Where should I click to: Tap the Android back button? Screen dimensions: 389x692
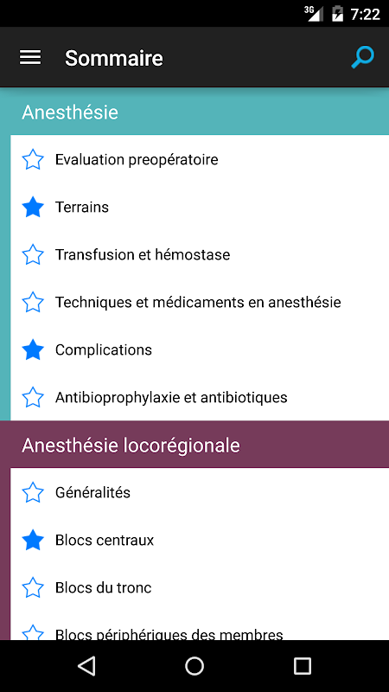click(x=86, y=665)
